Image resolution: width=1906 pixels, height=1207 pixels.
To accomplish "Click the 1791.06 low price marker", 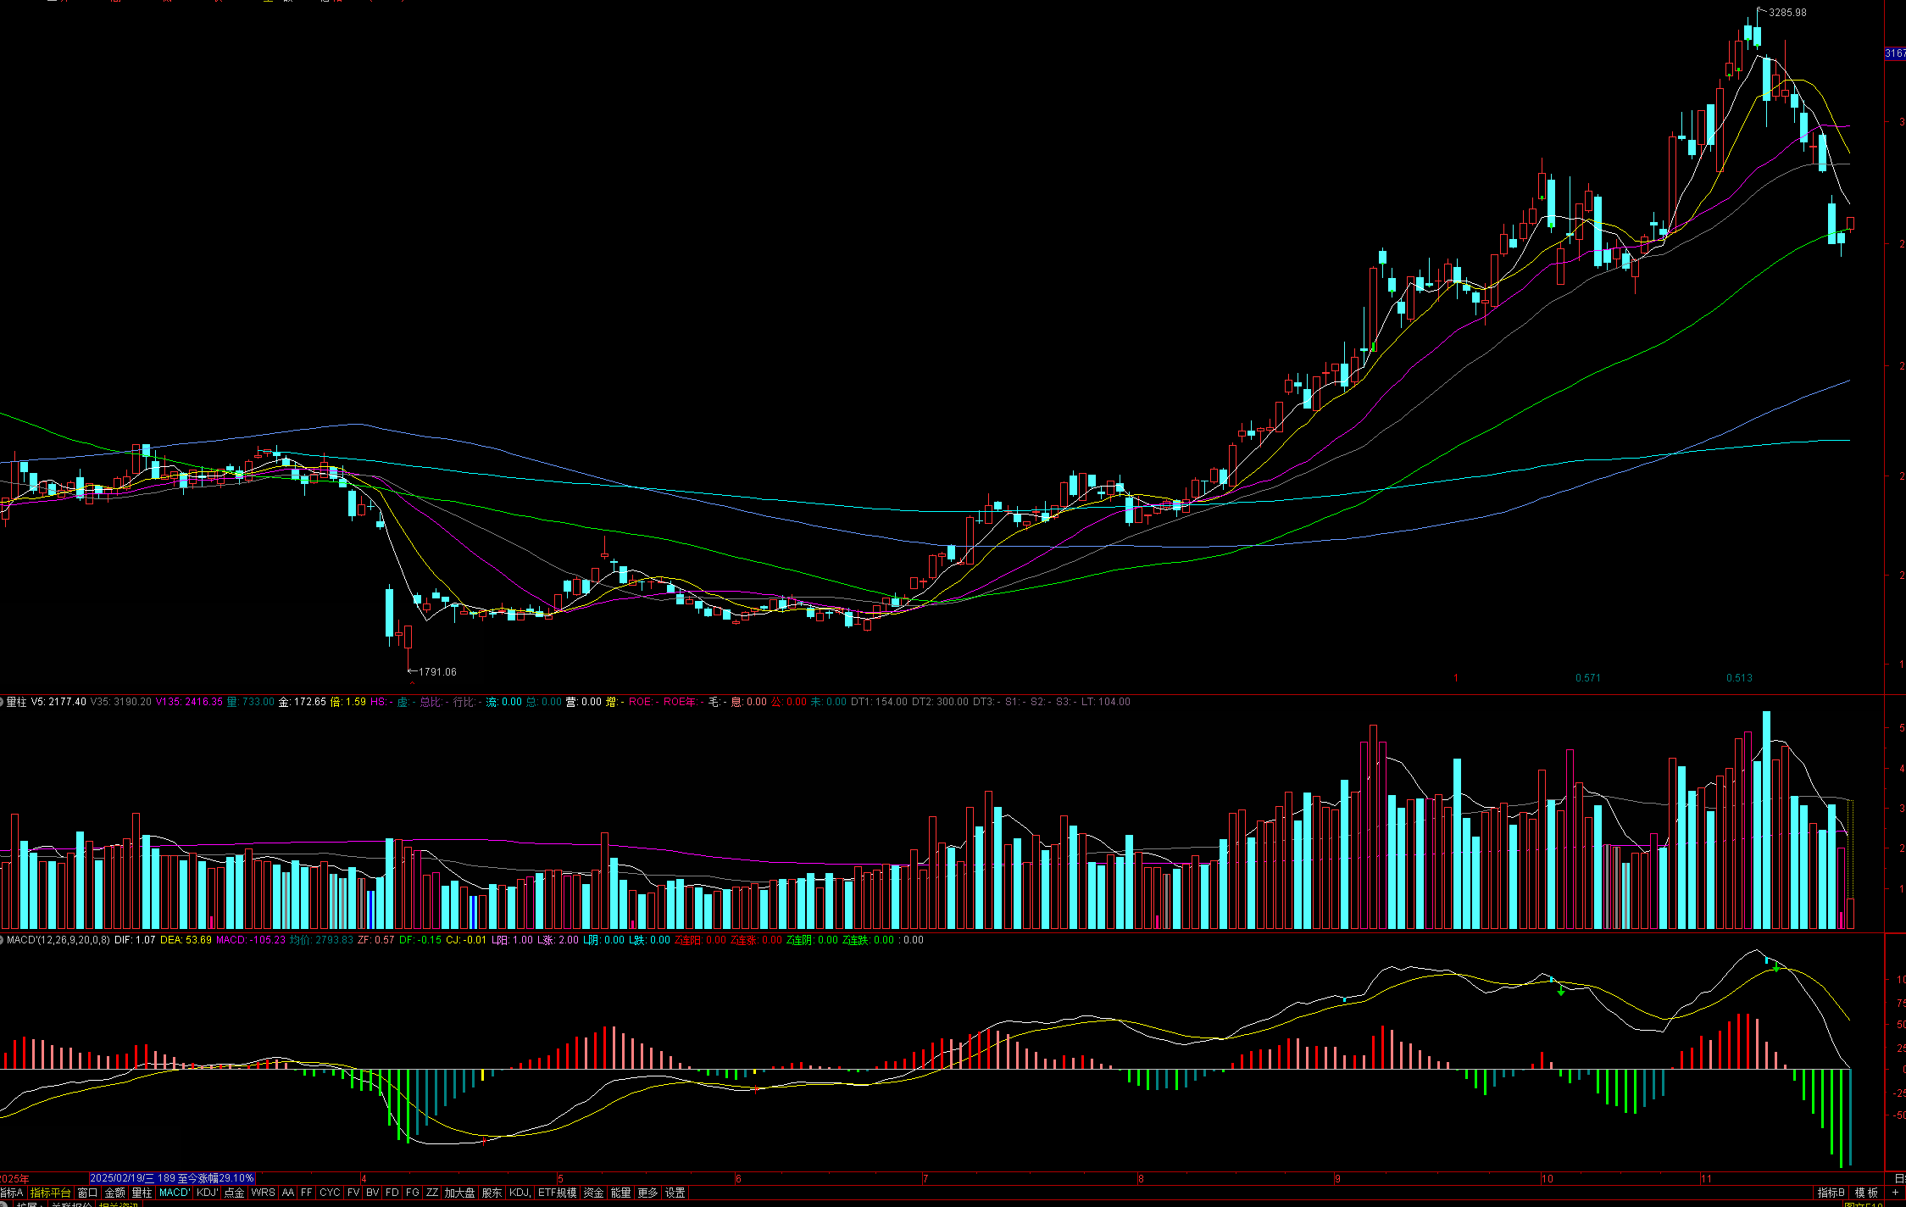I will click(x=437, y=672).
